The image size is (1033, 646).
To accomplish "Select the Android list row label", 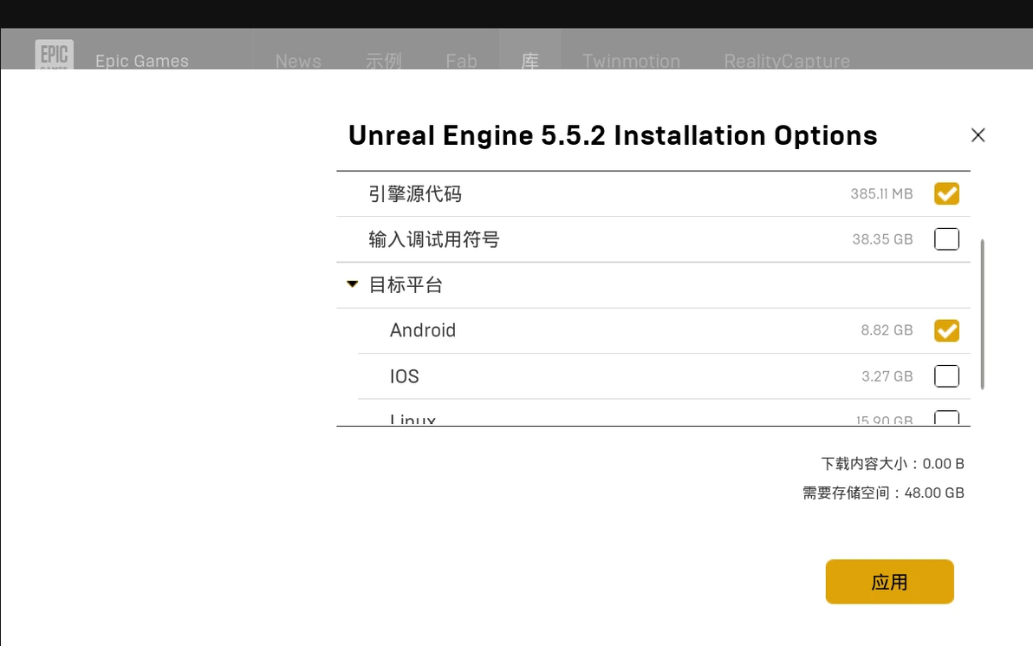I will coord(423,330).
